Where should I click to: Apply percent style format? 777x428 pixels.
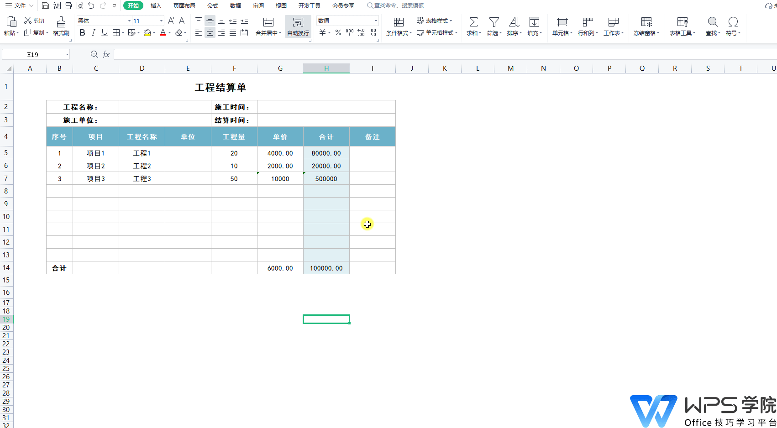point(338,32)
